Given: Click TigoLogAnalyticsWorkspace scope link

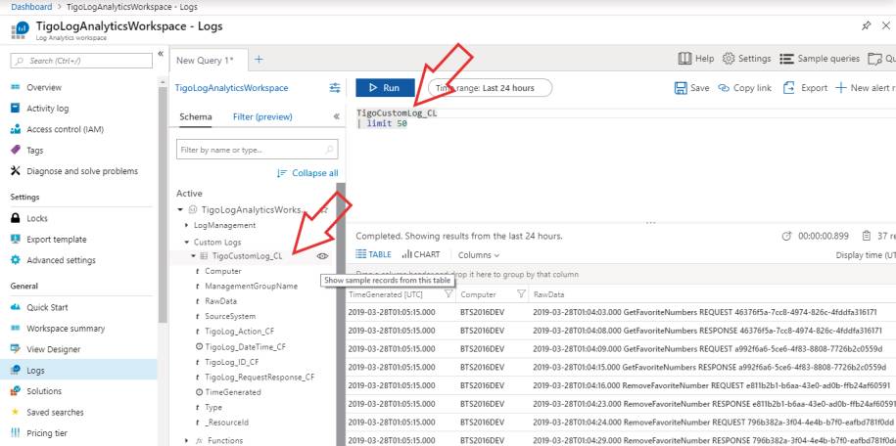Looking at the screenshot, I should coord(232,88).
